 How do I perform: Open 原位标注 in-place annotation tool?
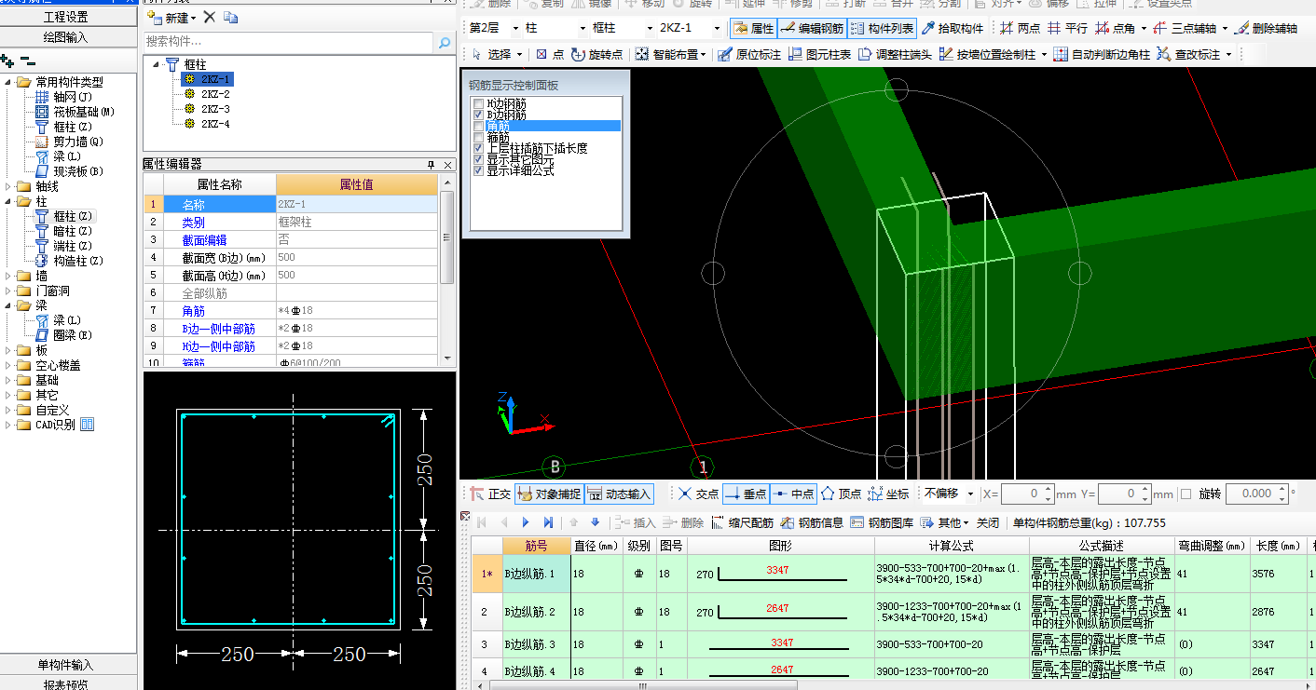point(748,55)
